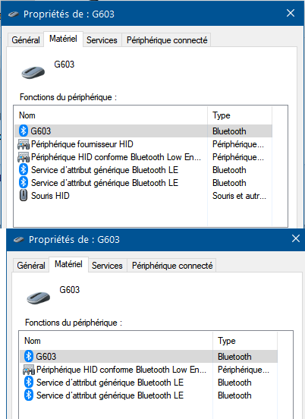
Task: Click the Périphérique fournisseur HID device icon
Action: (24, 144)
